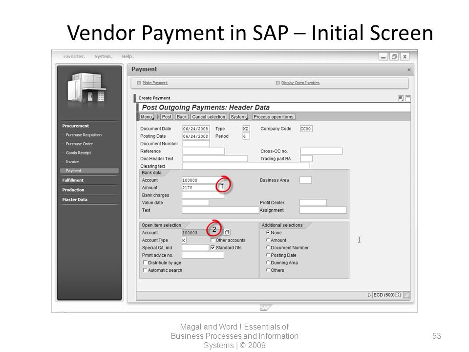Click the Cancel selection button
This screenshot has width=469, height=352.
pyautogui.click(x=209, y=117)
